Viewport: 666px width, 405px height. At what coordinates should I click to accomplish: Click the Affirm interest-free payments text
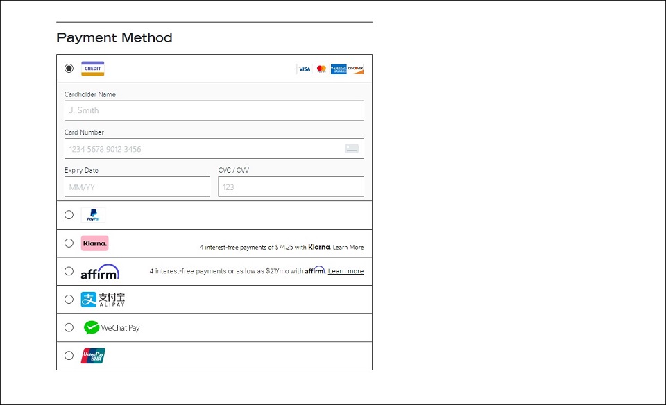click(237, 271)
